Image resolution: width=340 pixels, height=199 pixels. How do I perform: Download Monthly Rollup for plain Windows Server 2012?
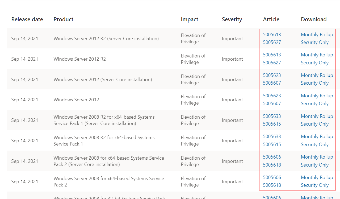pyautogui.click(x=317, y=96)
